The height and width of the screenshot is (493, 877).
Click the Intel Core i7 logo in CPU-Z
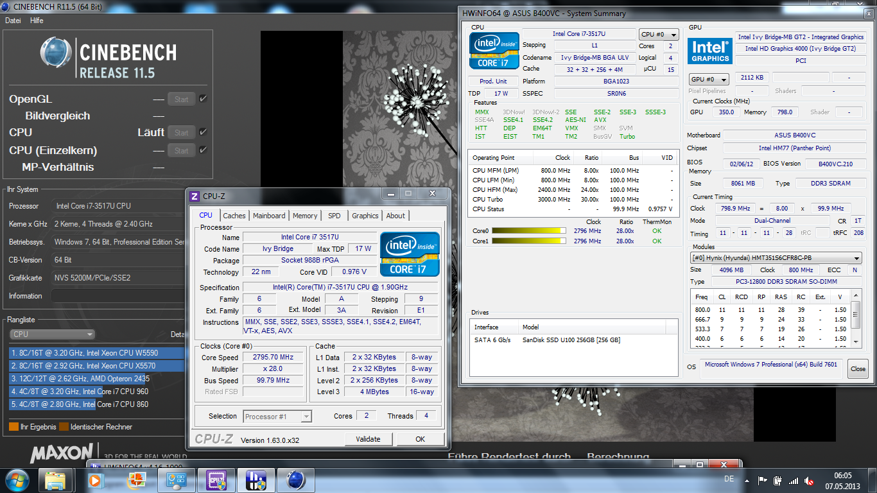coord(410,254)
